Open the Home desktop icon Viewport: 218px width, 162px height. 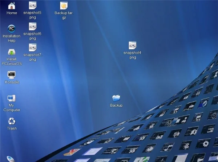[12, 6]
